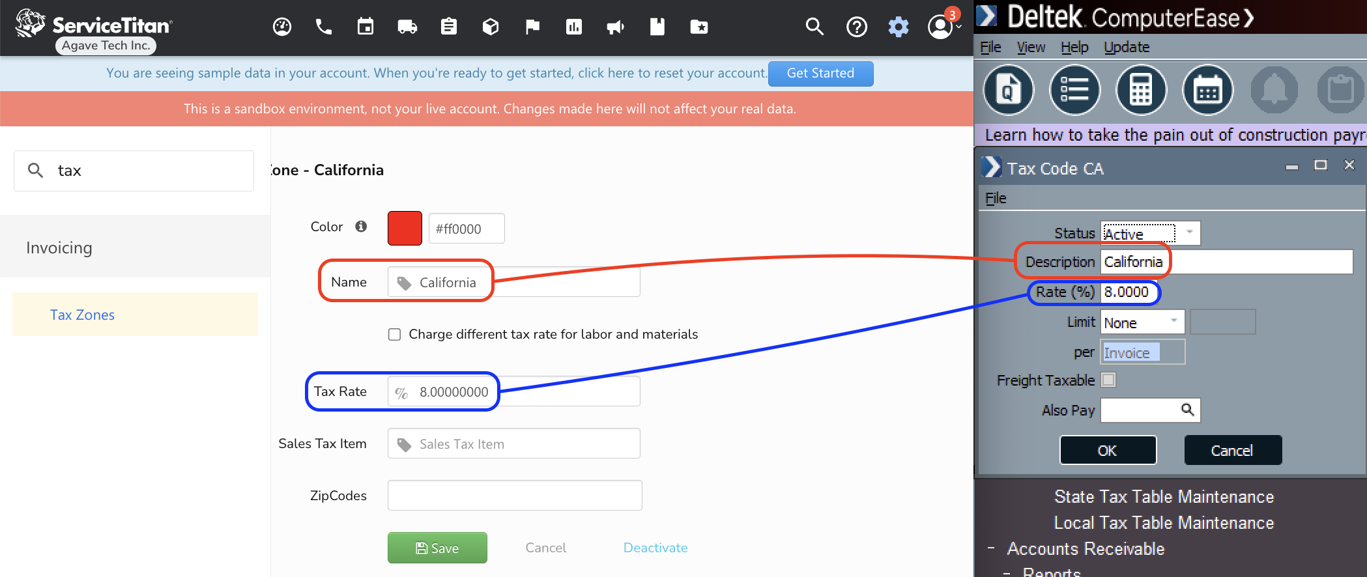Open the Deltek Help menu
This screenshot has height=577, width=1367.
pyautogui.click(x=1074, y=48)
